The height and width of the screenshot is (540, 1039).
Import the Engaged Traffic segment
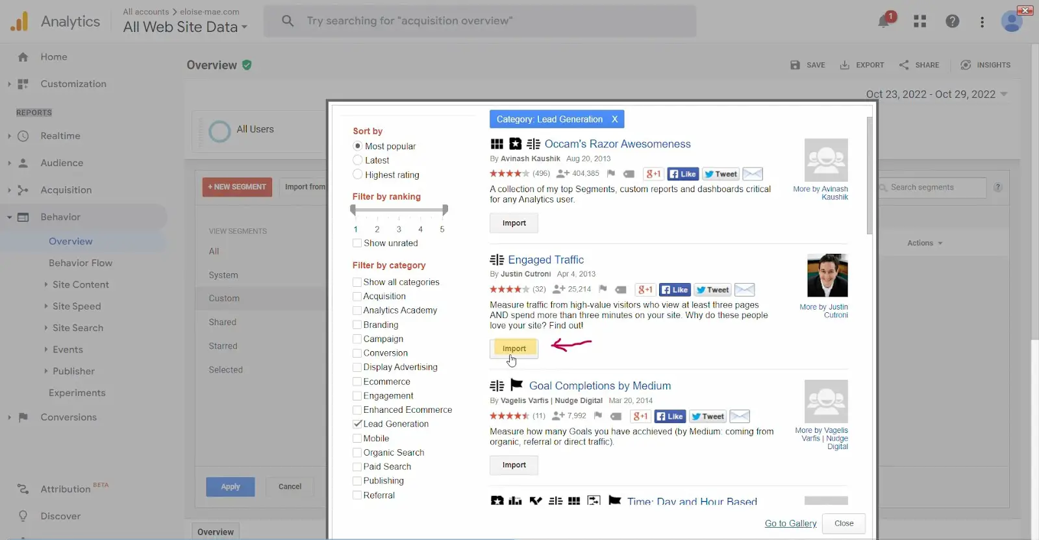click(x=514, y=349)
